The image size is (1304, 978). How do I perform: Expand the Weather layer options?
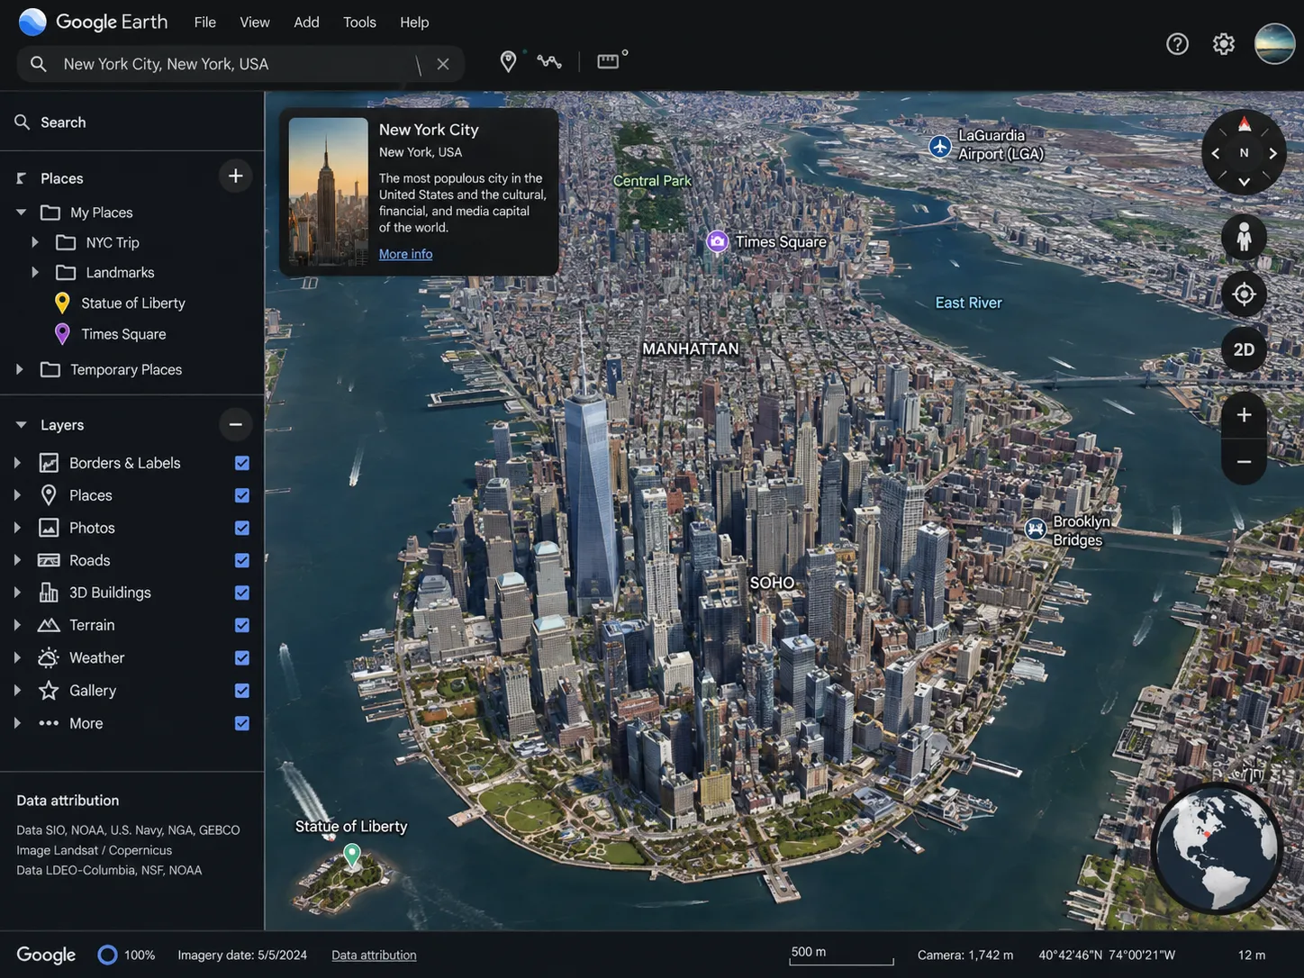(17, 657)
